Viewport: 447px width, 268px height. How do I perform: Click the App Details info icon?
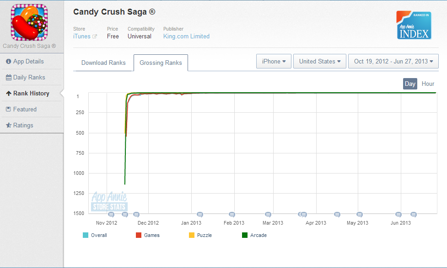click(x=9, y=62)
